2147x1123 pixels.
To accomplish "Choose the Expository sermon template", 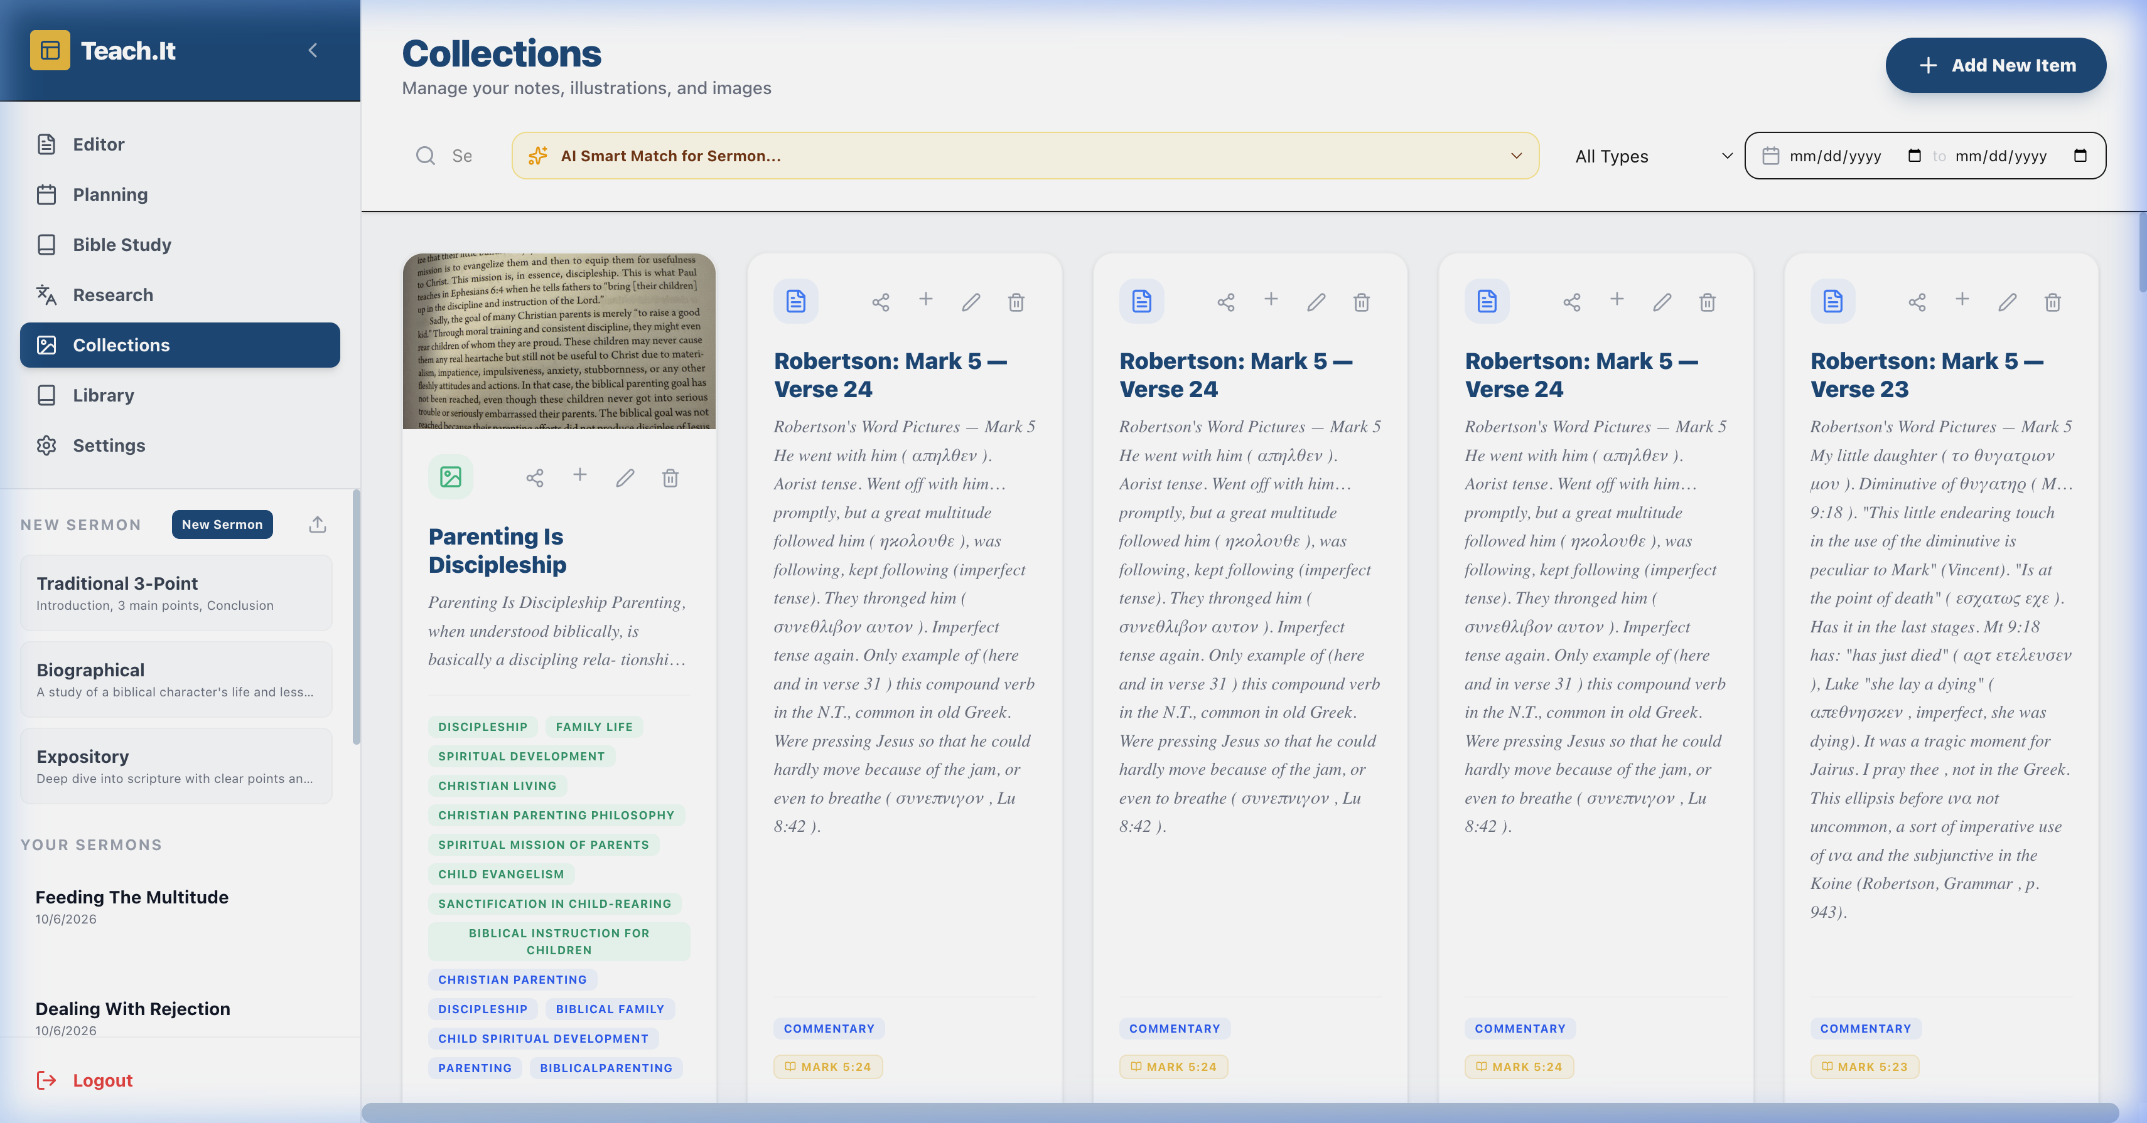I will coord(176,767).
